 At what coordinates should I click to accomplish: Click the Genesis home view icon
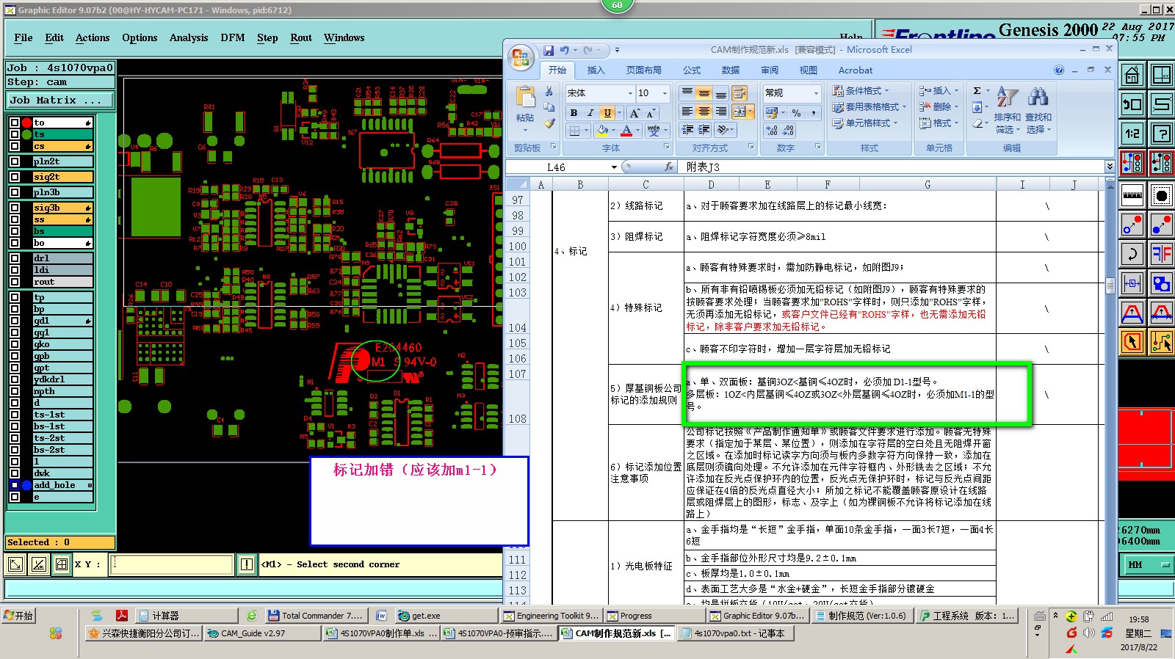pos(1132,75)
